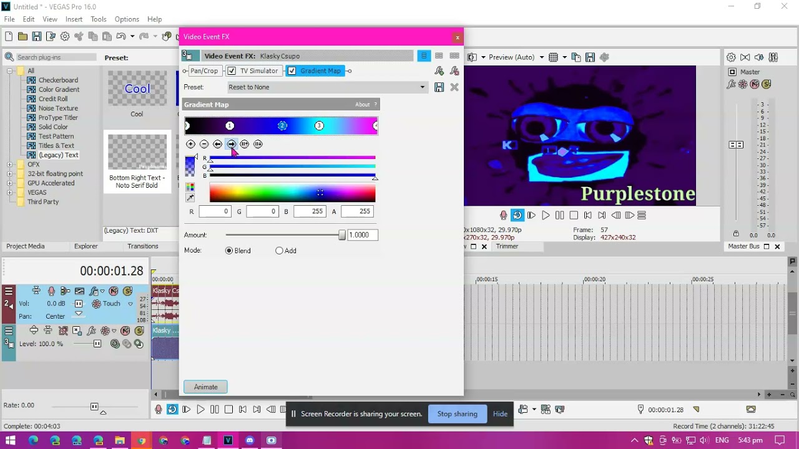799x449 pixels.
Task: Select the Blend mode radio button
Action: [229, 251]
